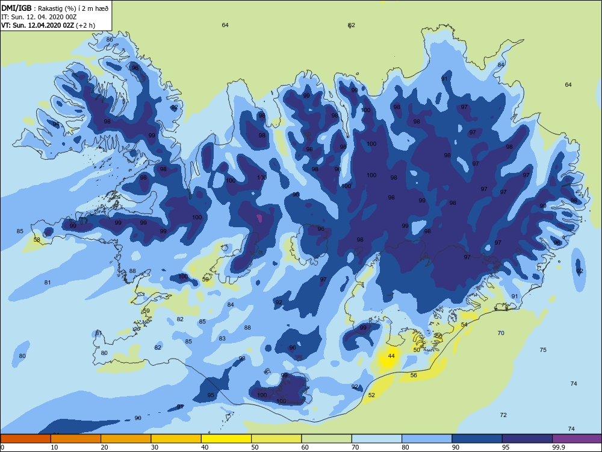This screenshot has height=452, width=602.
Task: Click the value 94 on the Westfjords tip
Action: coord(56,124)
